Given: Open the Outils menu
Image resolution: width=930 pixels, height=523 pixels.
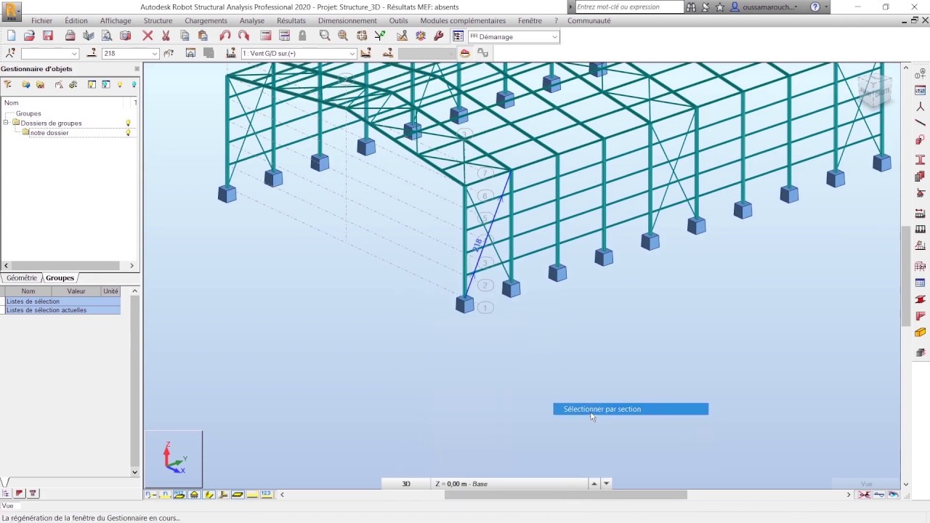Looking at the screenshot, I should tap(398, 21).
